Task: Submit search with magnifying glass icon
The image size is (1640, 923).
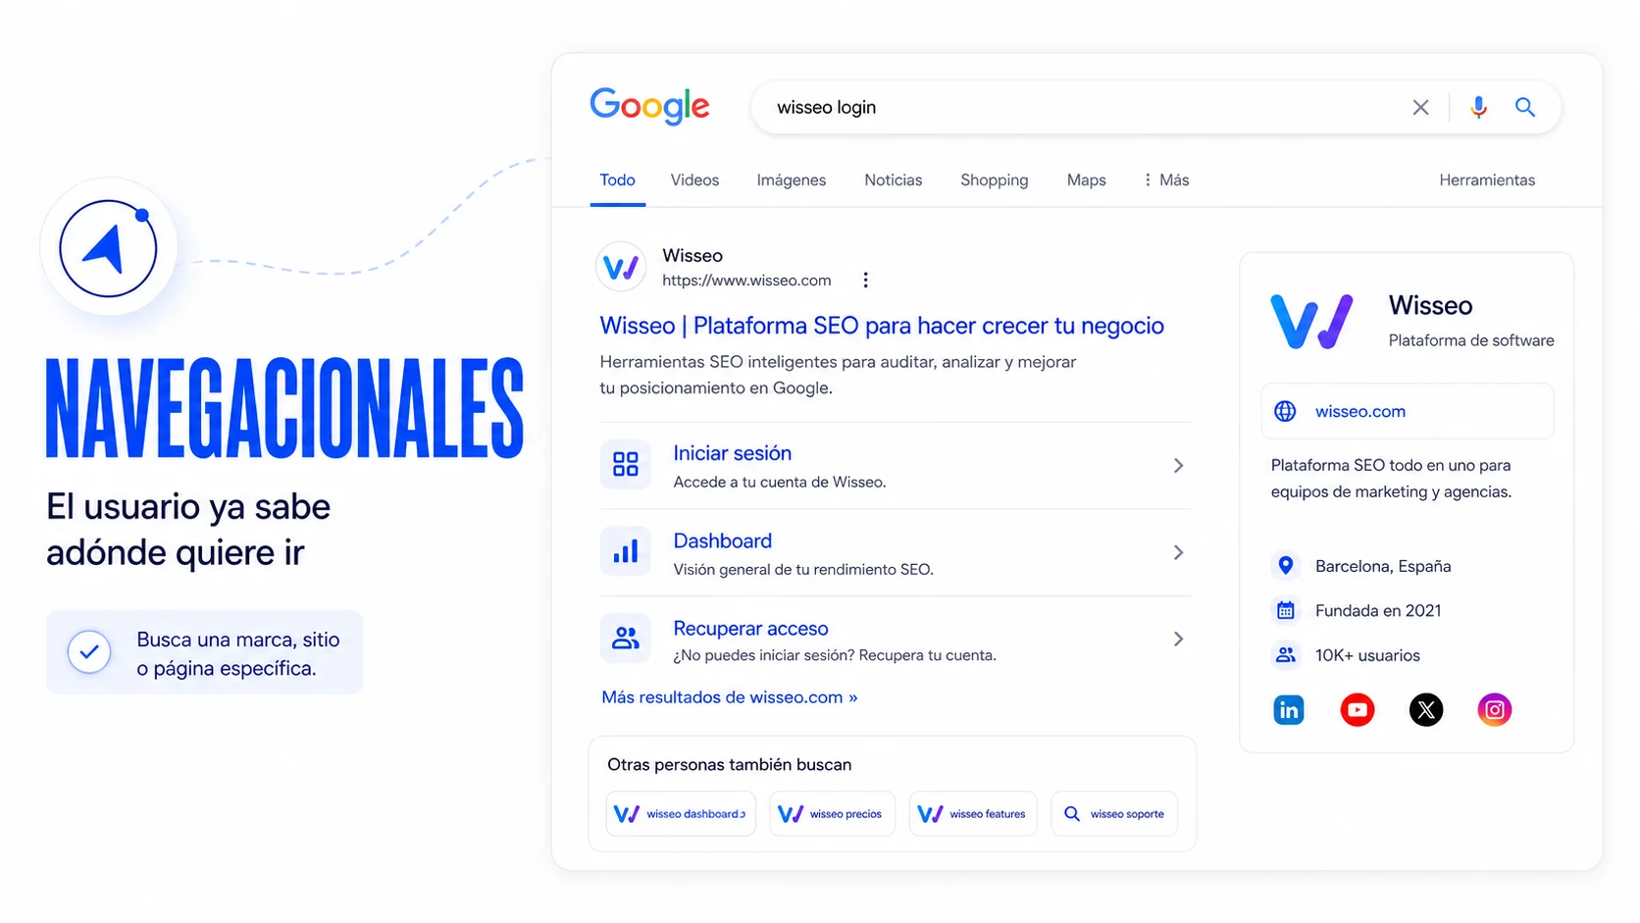Action: coord(1524,107)
